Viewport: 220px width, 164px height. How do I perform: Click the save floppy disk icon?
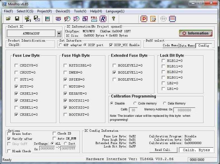pyautogui.click(x=17, y=19)
